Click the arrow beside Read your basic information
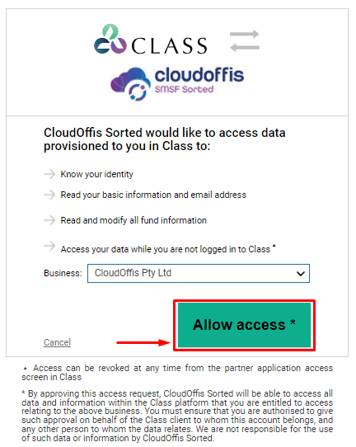Viewport: 356px width, 447px height. [49, 195]
